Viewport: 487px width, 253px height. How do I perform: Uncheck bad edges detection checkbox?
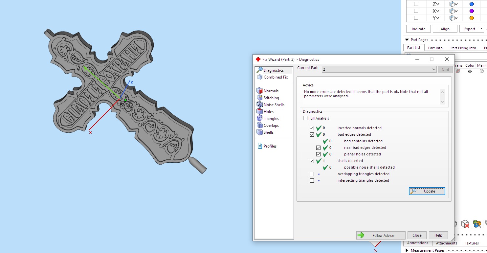point(312,134)
